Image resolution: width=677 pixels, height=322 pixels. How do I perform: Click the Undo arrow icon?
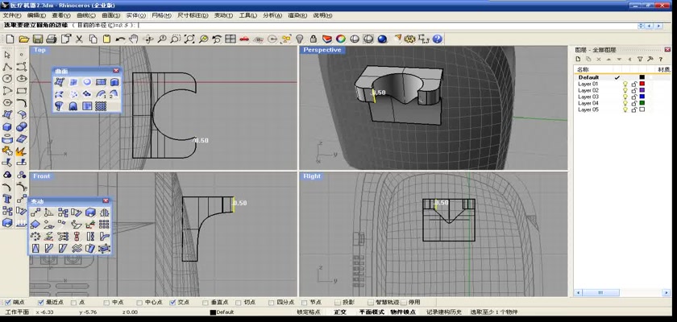tap(121, 39)
